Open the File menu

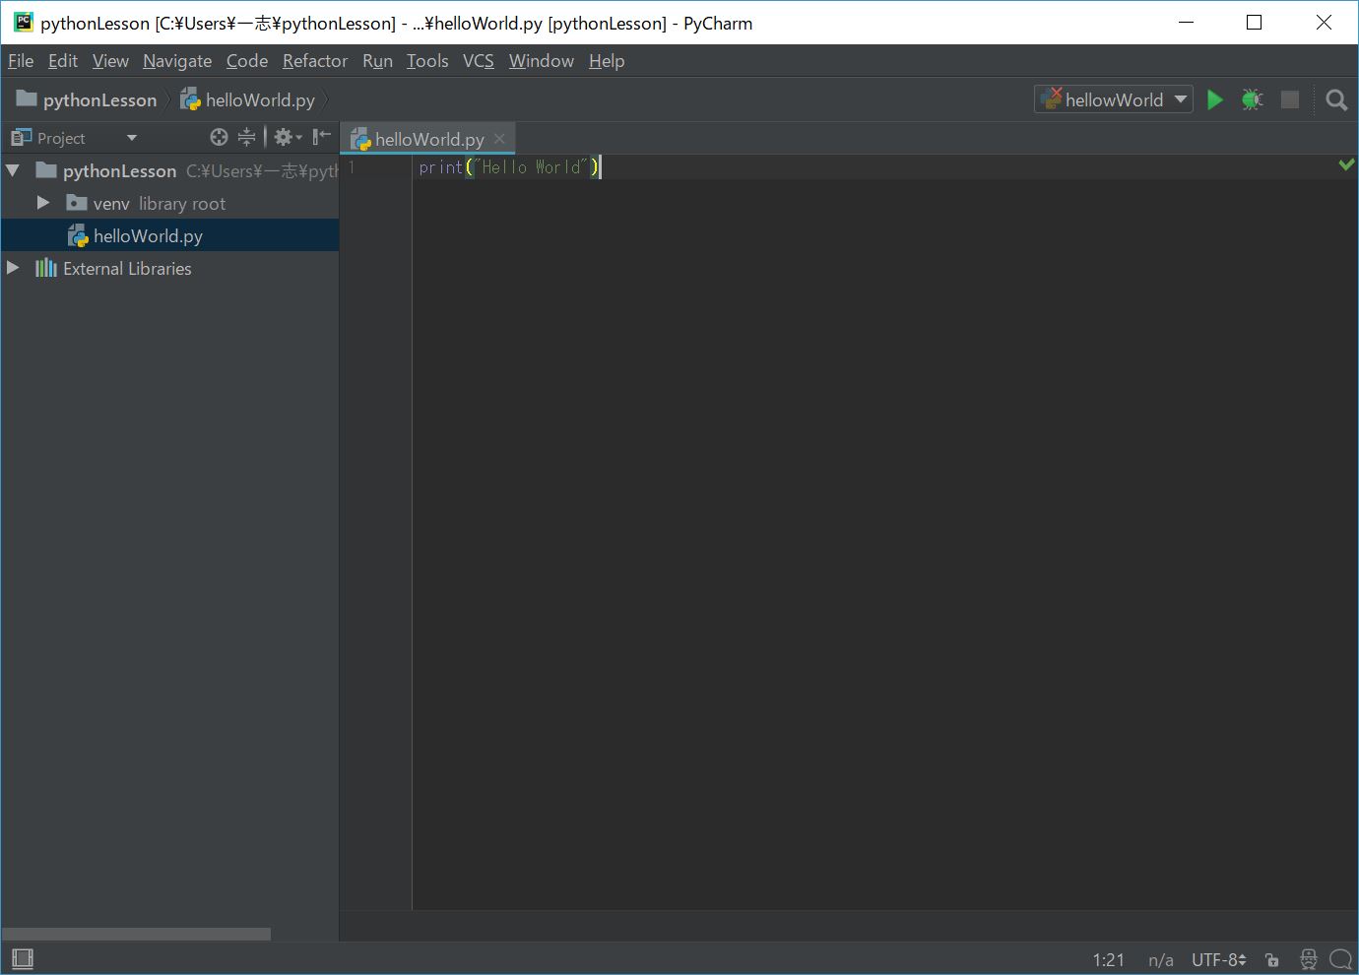(x=21, y=61)
